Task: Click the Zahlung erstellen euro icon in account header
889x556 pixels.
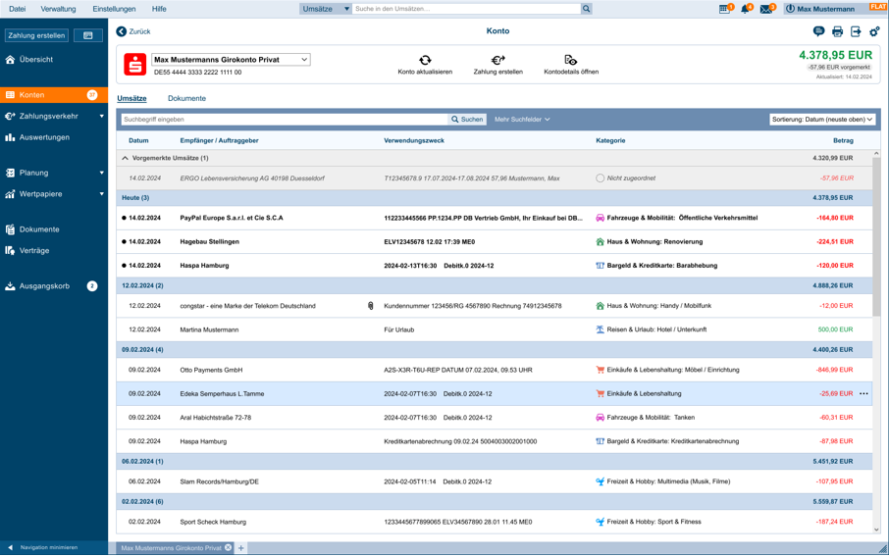Action: pyautogui.click(x=497, y=61)
